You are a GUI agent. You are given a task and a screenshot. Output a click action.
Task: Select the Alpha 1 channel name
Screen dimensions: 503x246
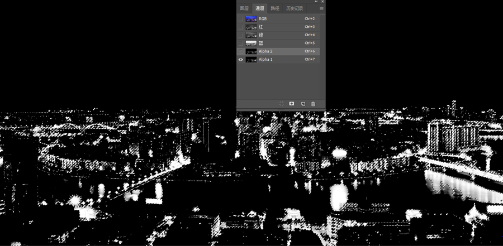pyautogui.click(x=265, y=60)
